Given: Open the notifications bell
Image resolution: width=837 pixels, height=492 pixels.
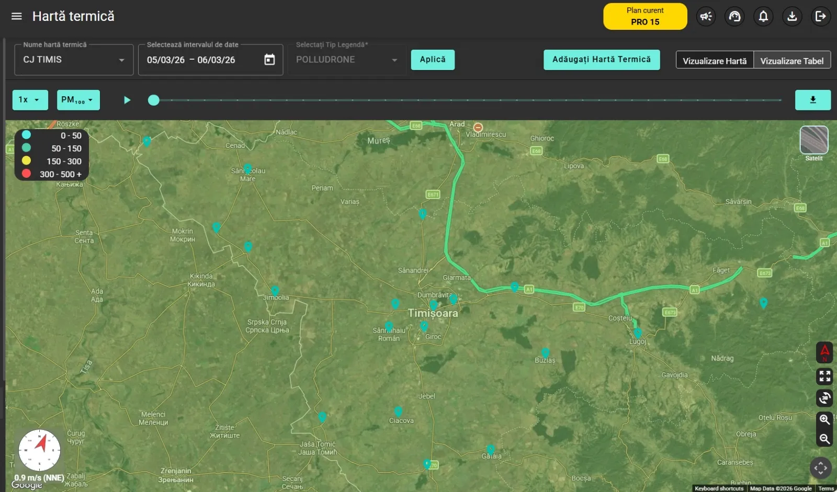Looking at the screenshot, I should click(x=763, y=16).
